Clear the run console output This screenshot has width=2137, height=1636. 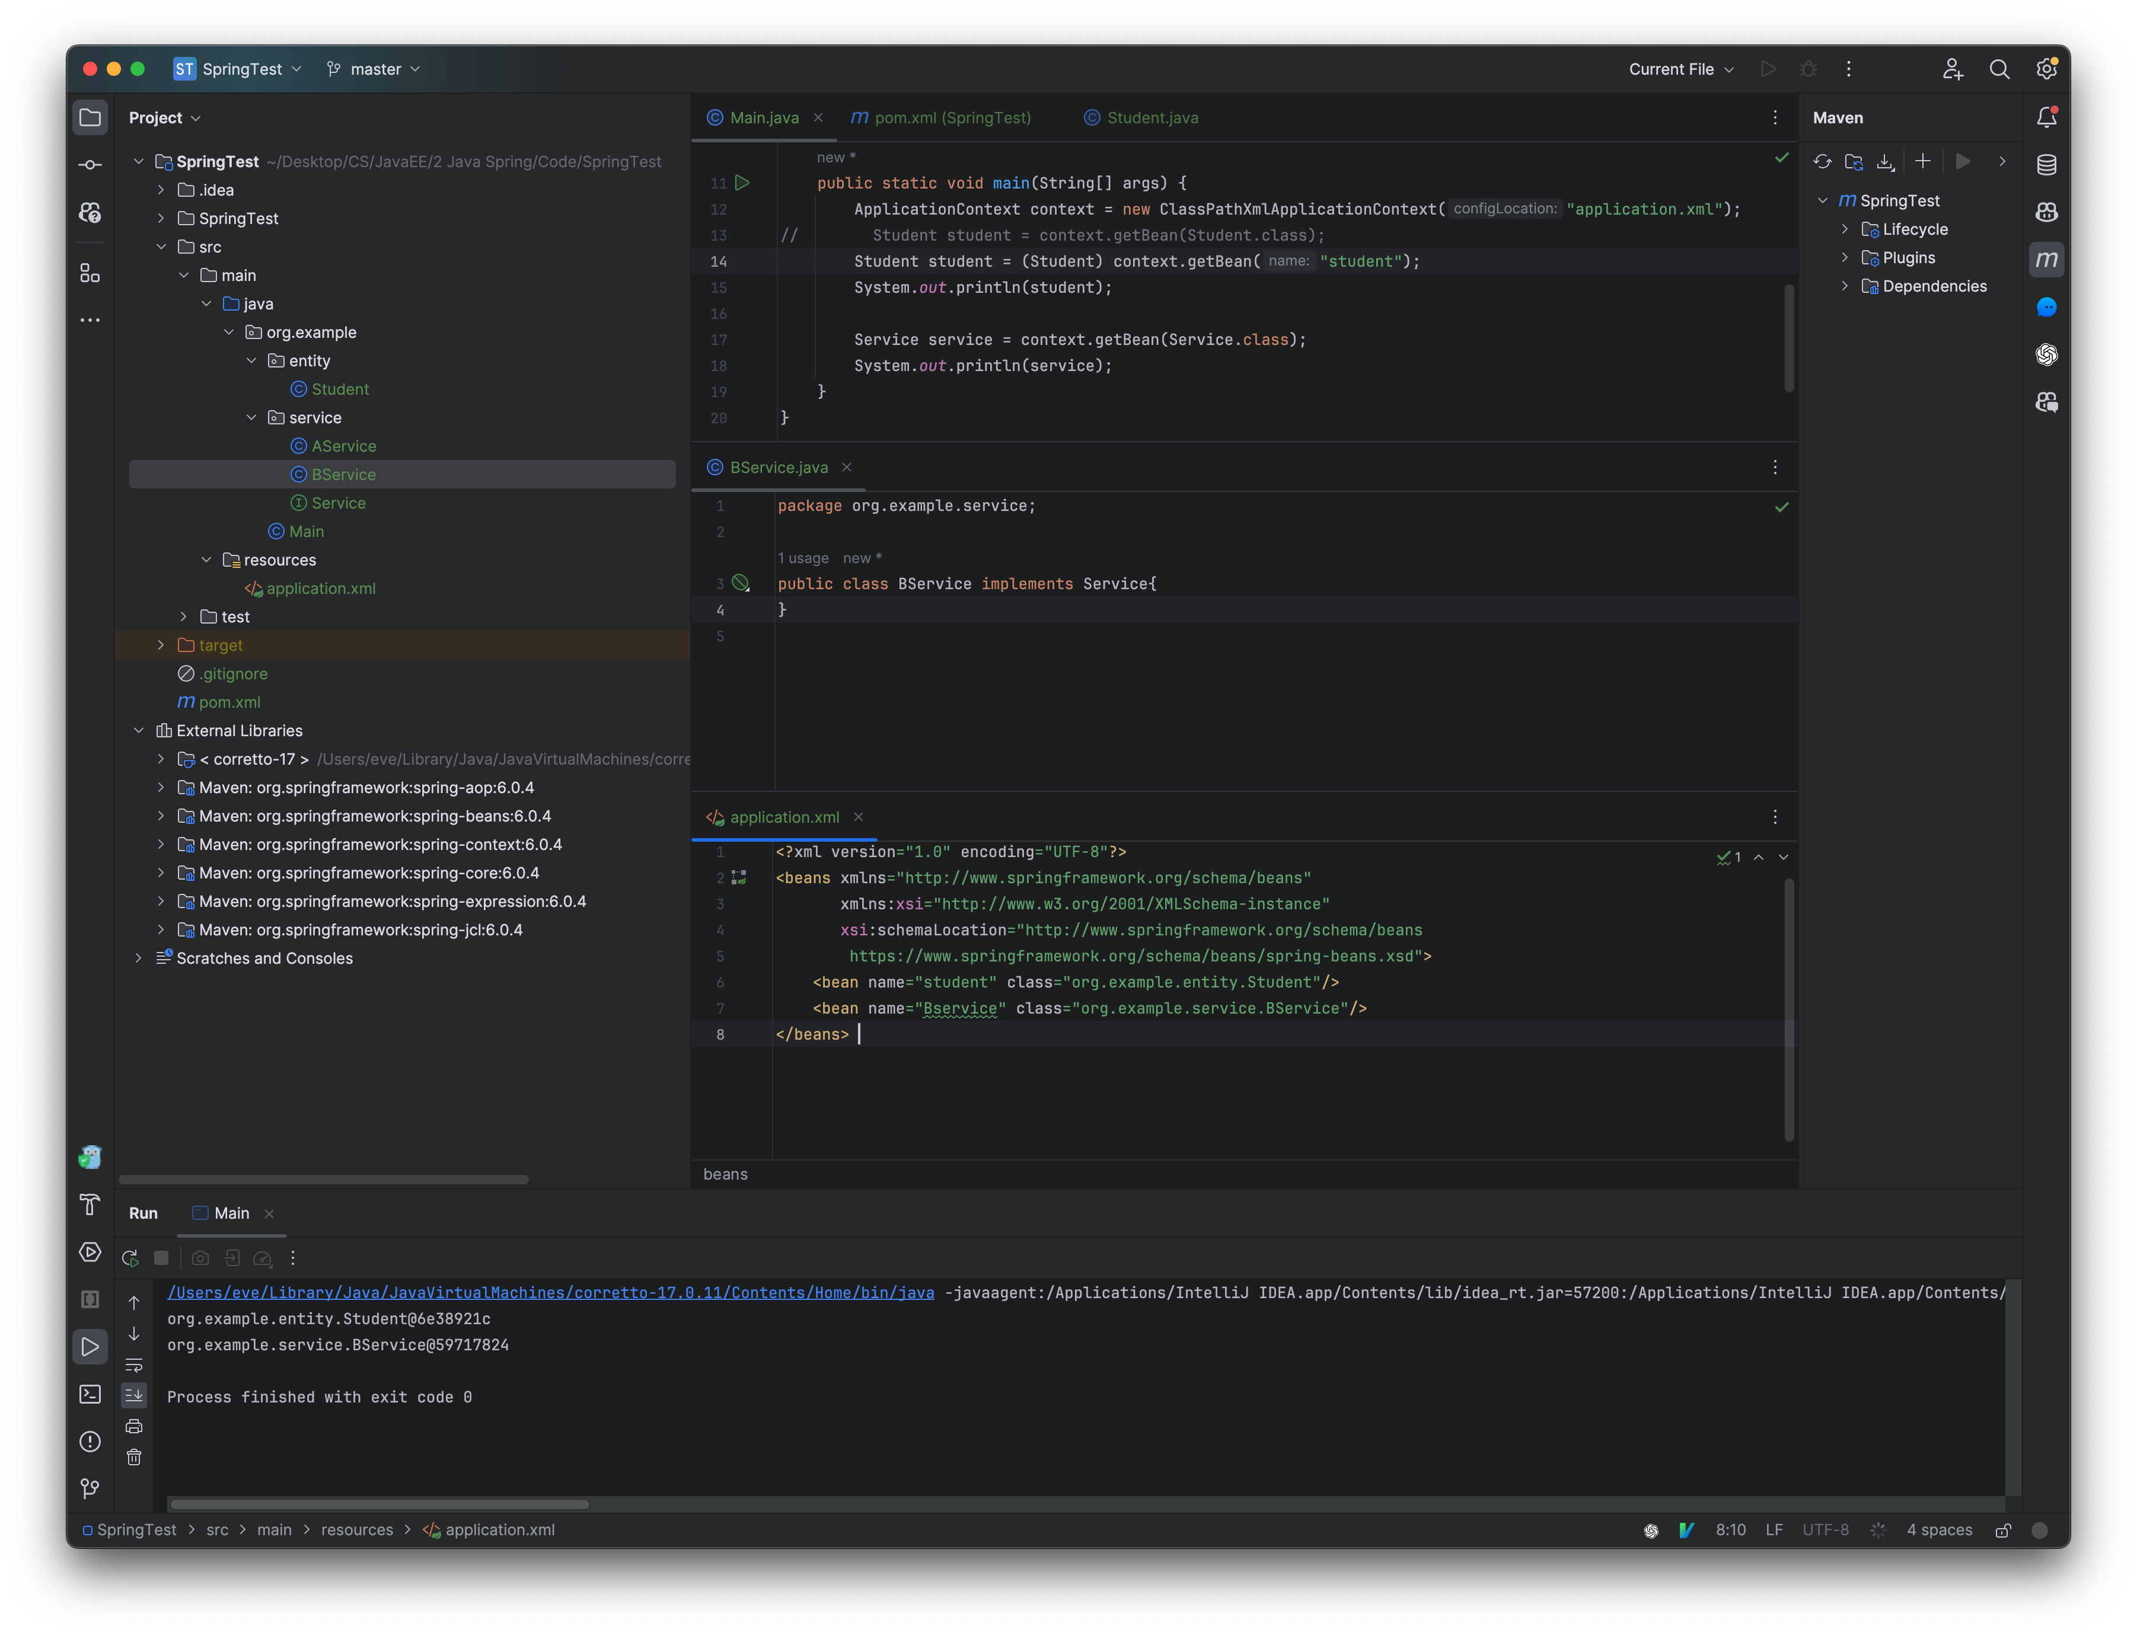[133, 1457]
